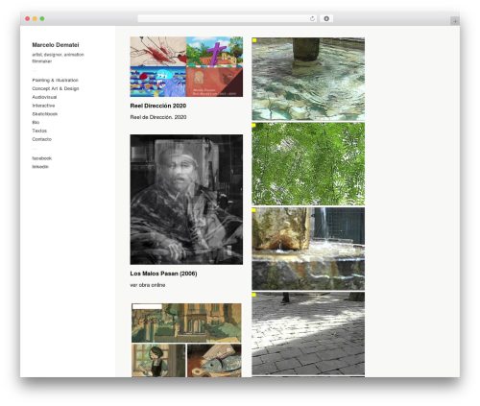Viewport: 480px width, 406px height.
Task: Open the Interactive menu link
Action: [43, 106]
